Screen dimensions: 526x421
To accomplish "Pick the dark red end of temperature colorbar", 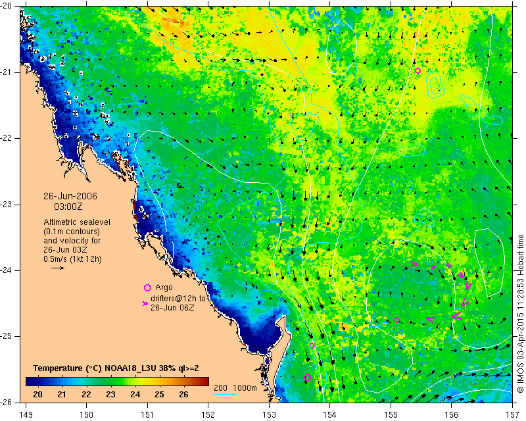I will pos(205,382).
